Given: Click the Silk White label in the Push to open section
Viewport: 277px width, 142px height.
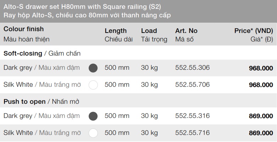Looking at the screenshot, I should pos(18,133).
